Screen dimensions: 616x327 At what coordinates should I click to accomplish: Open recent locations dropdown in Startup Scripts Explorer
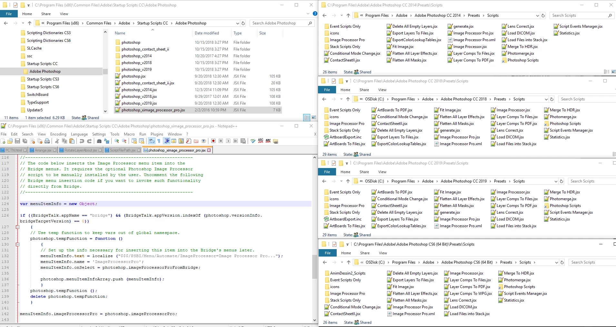coord(23,23)
